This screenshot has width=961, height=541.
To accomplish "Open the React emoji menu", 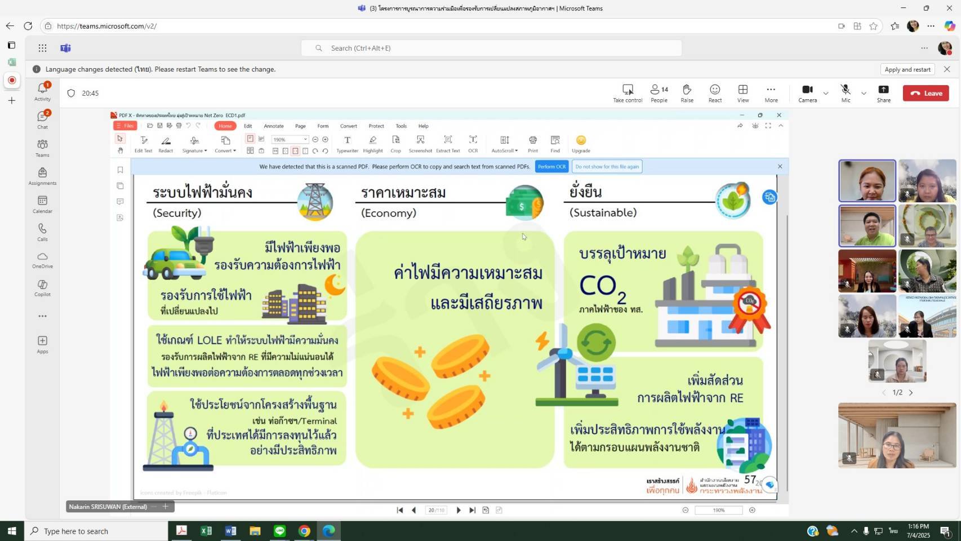I will click(x=715, y=93).
